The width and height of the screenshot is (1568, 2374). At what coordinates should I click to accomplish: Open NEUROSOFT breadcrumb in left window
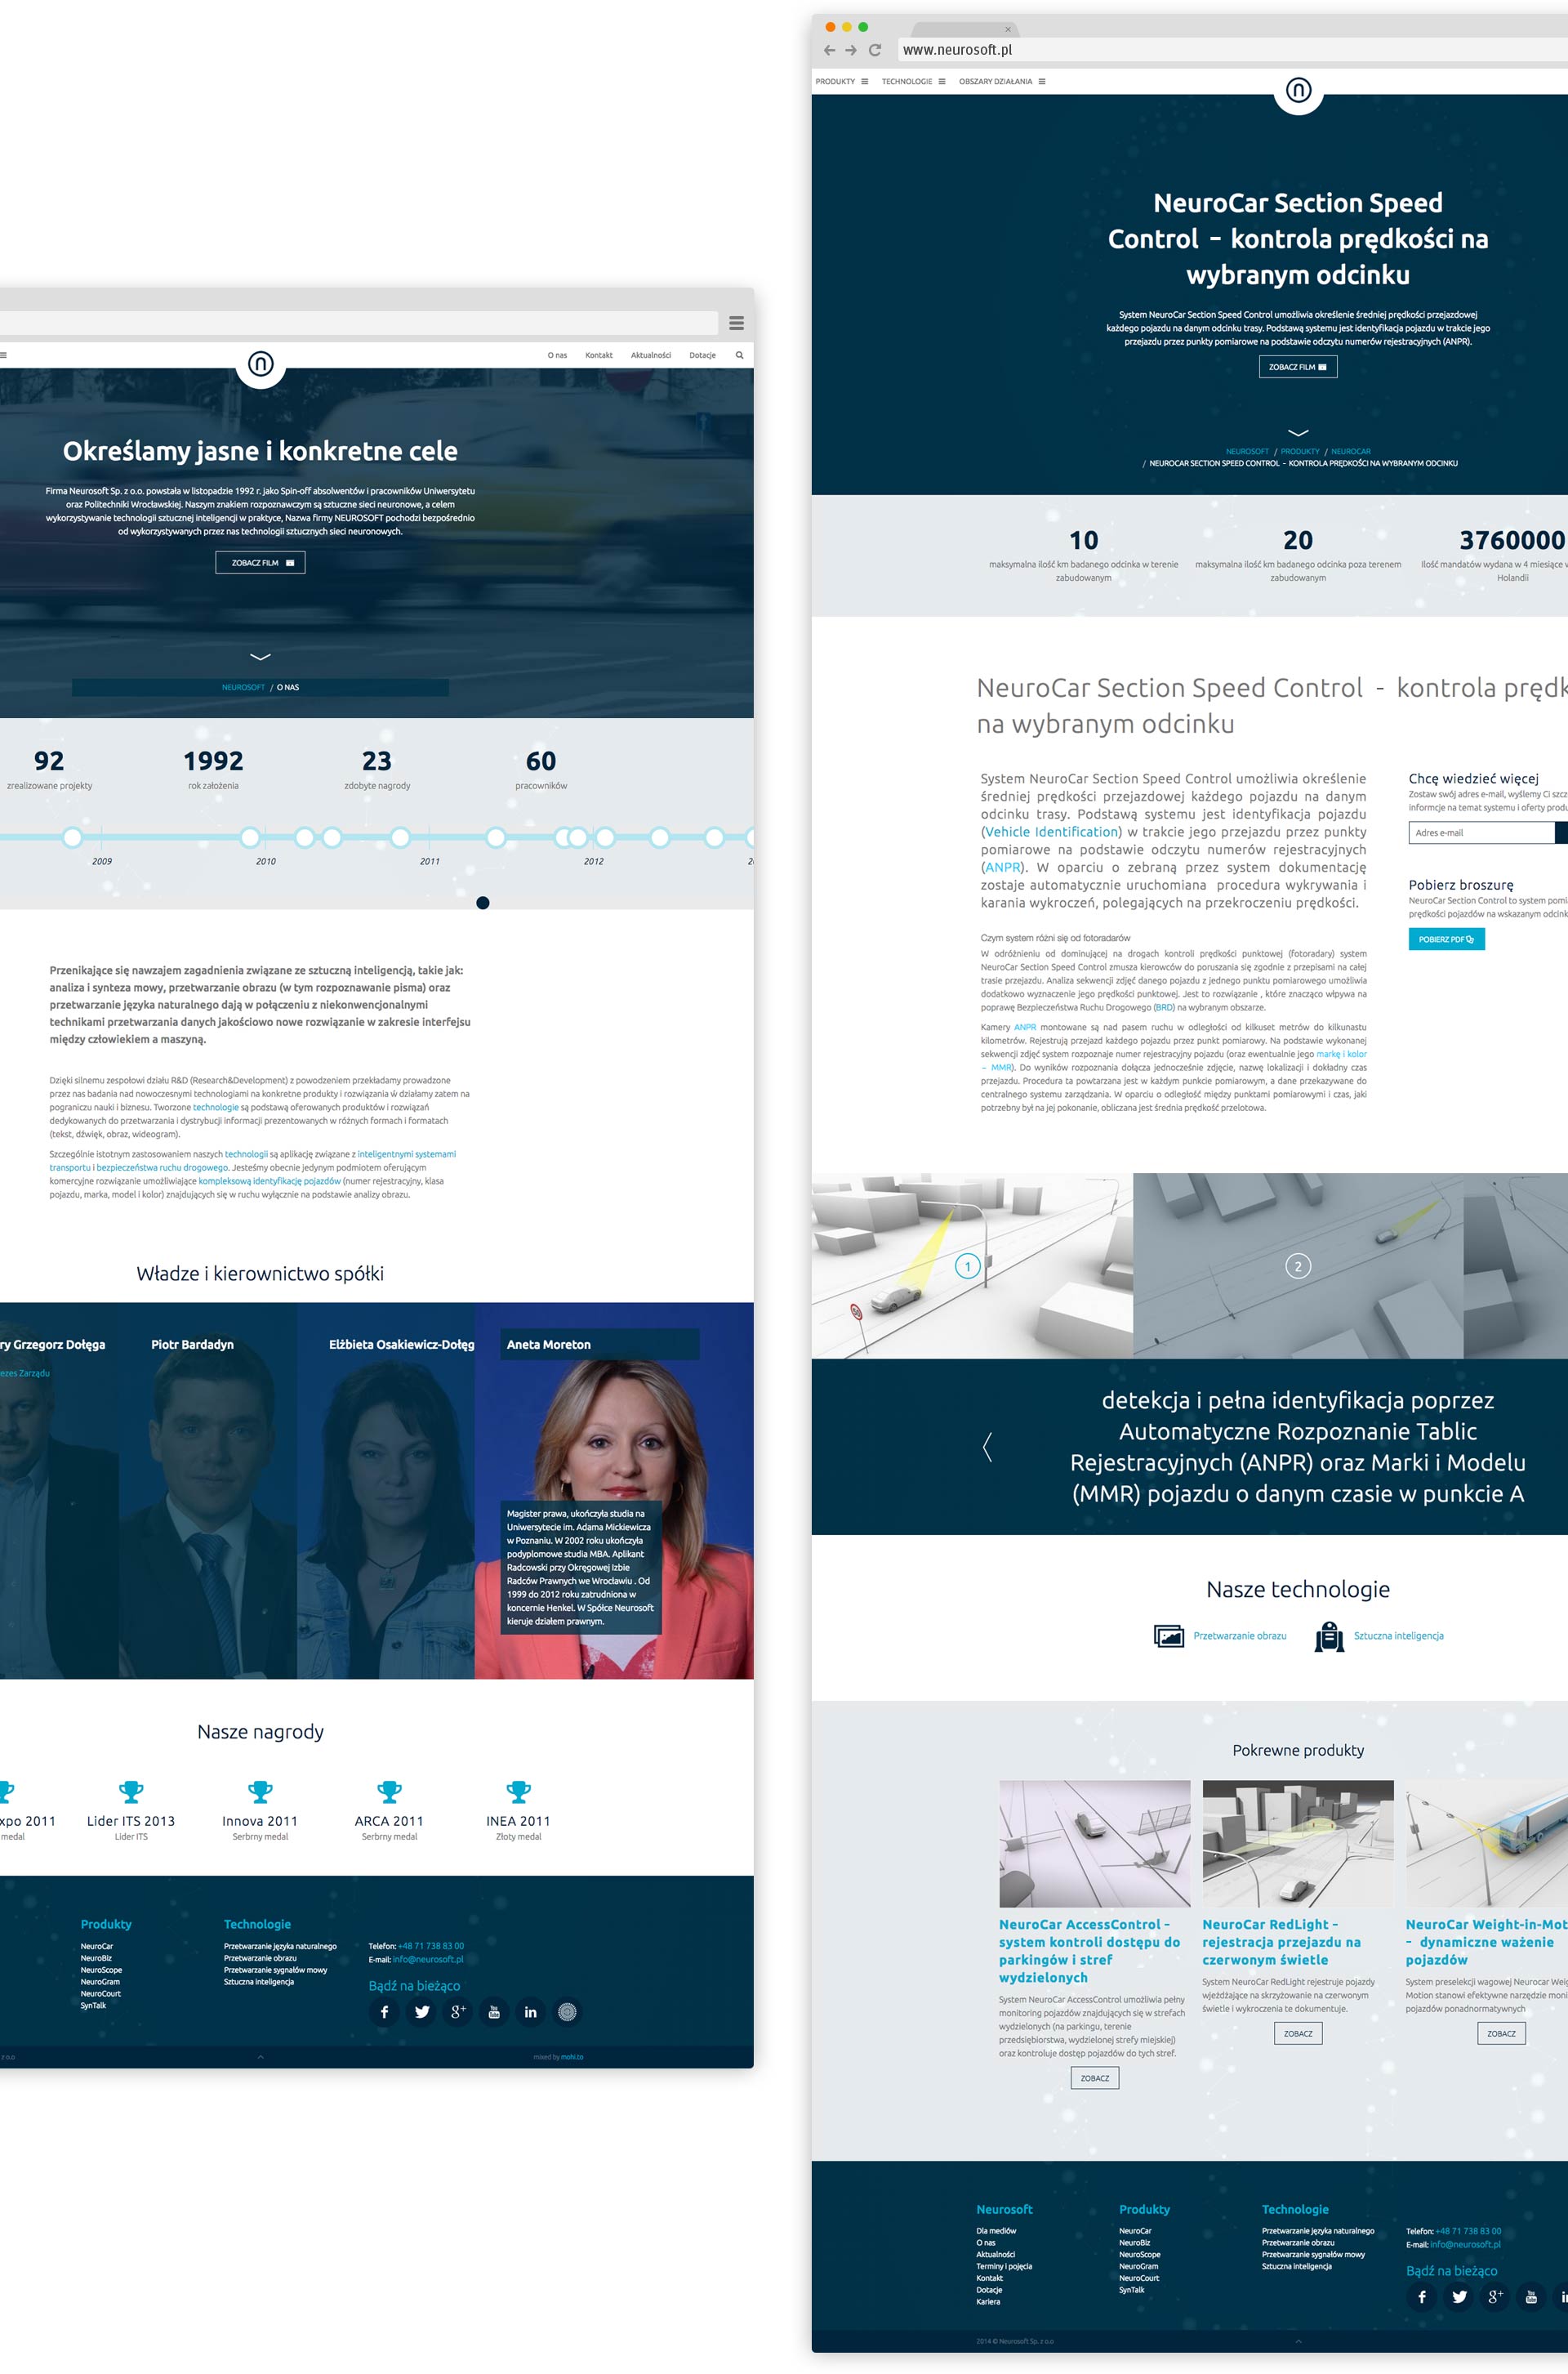[243, 687]
